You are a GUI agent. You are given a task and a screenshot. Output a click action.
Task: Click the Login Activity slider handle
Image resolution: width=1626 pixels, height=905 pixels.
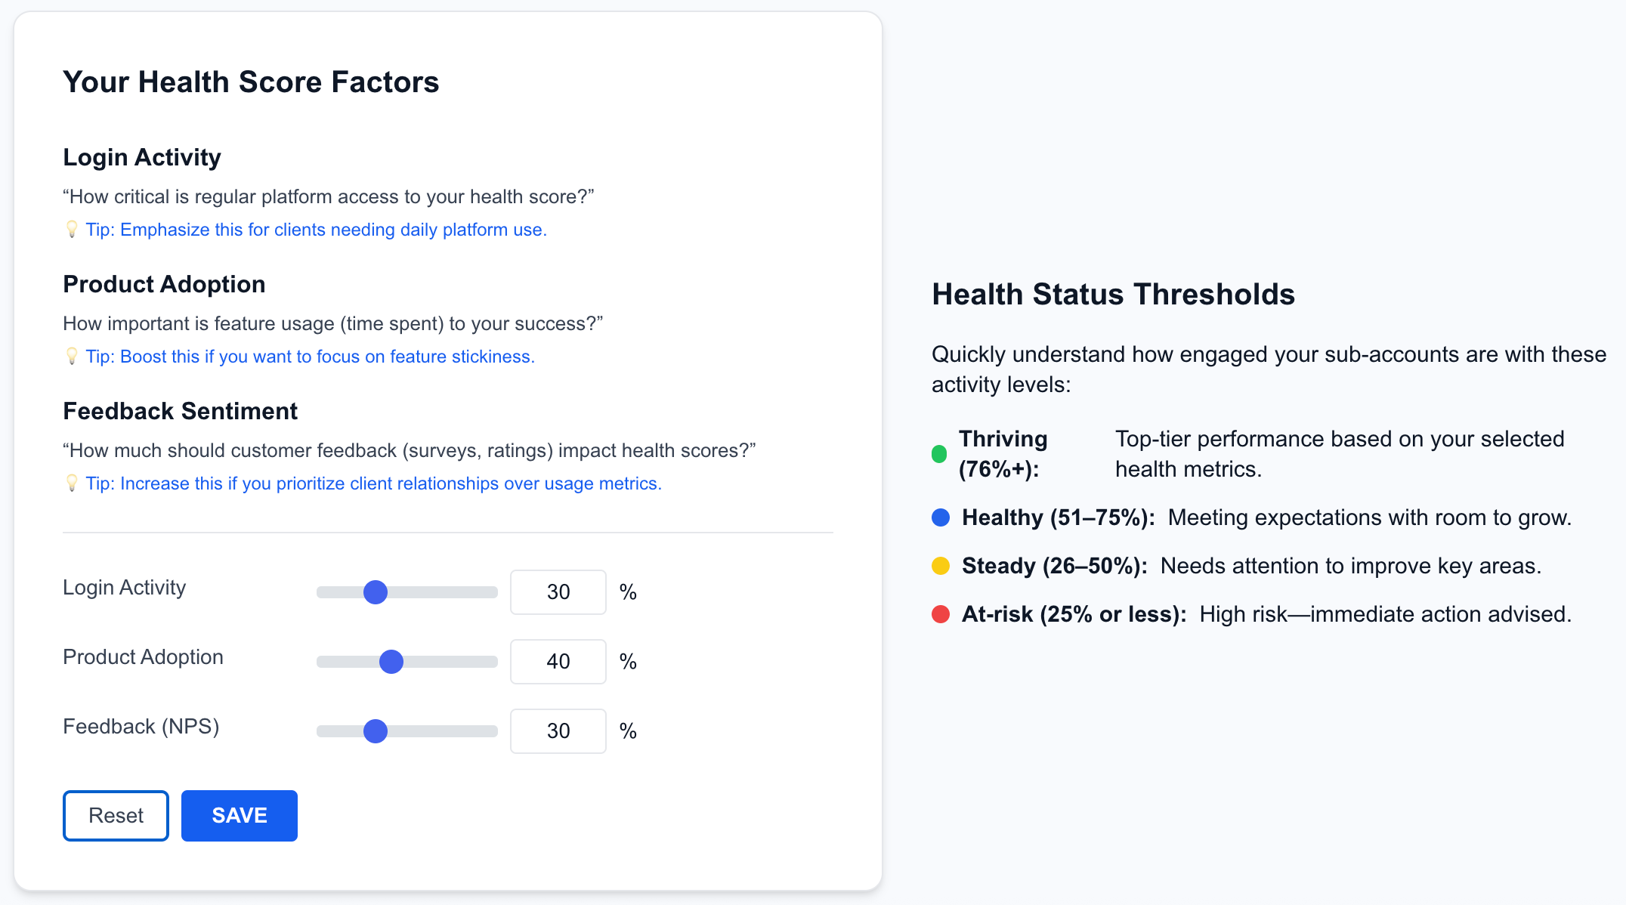pyautogui.click(x=376, y=592)
